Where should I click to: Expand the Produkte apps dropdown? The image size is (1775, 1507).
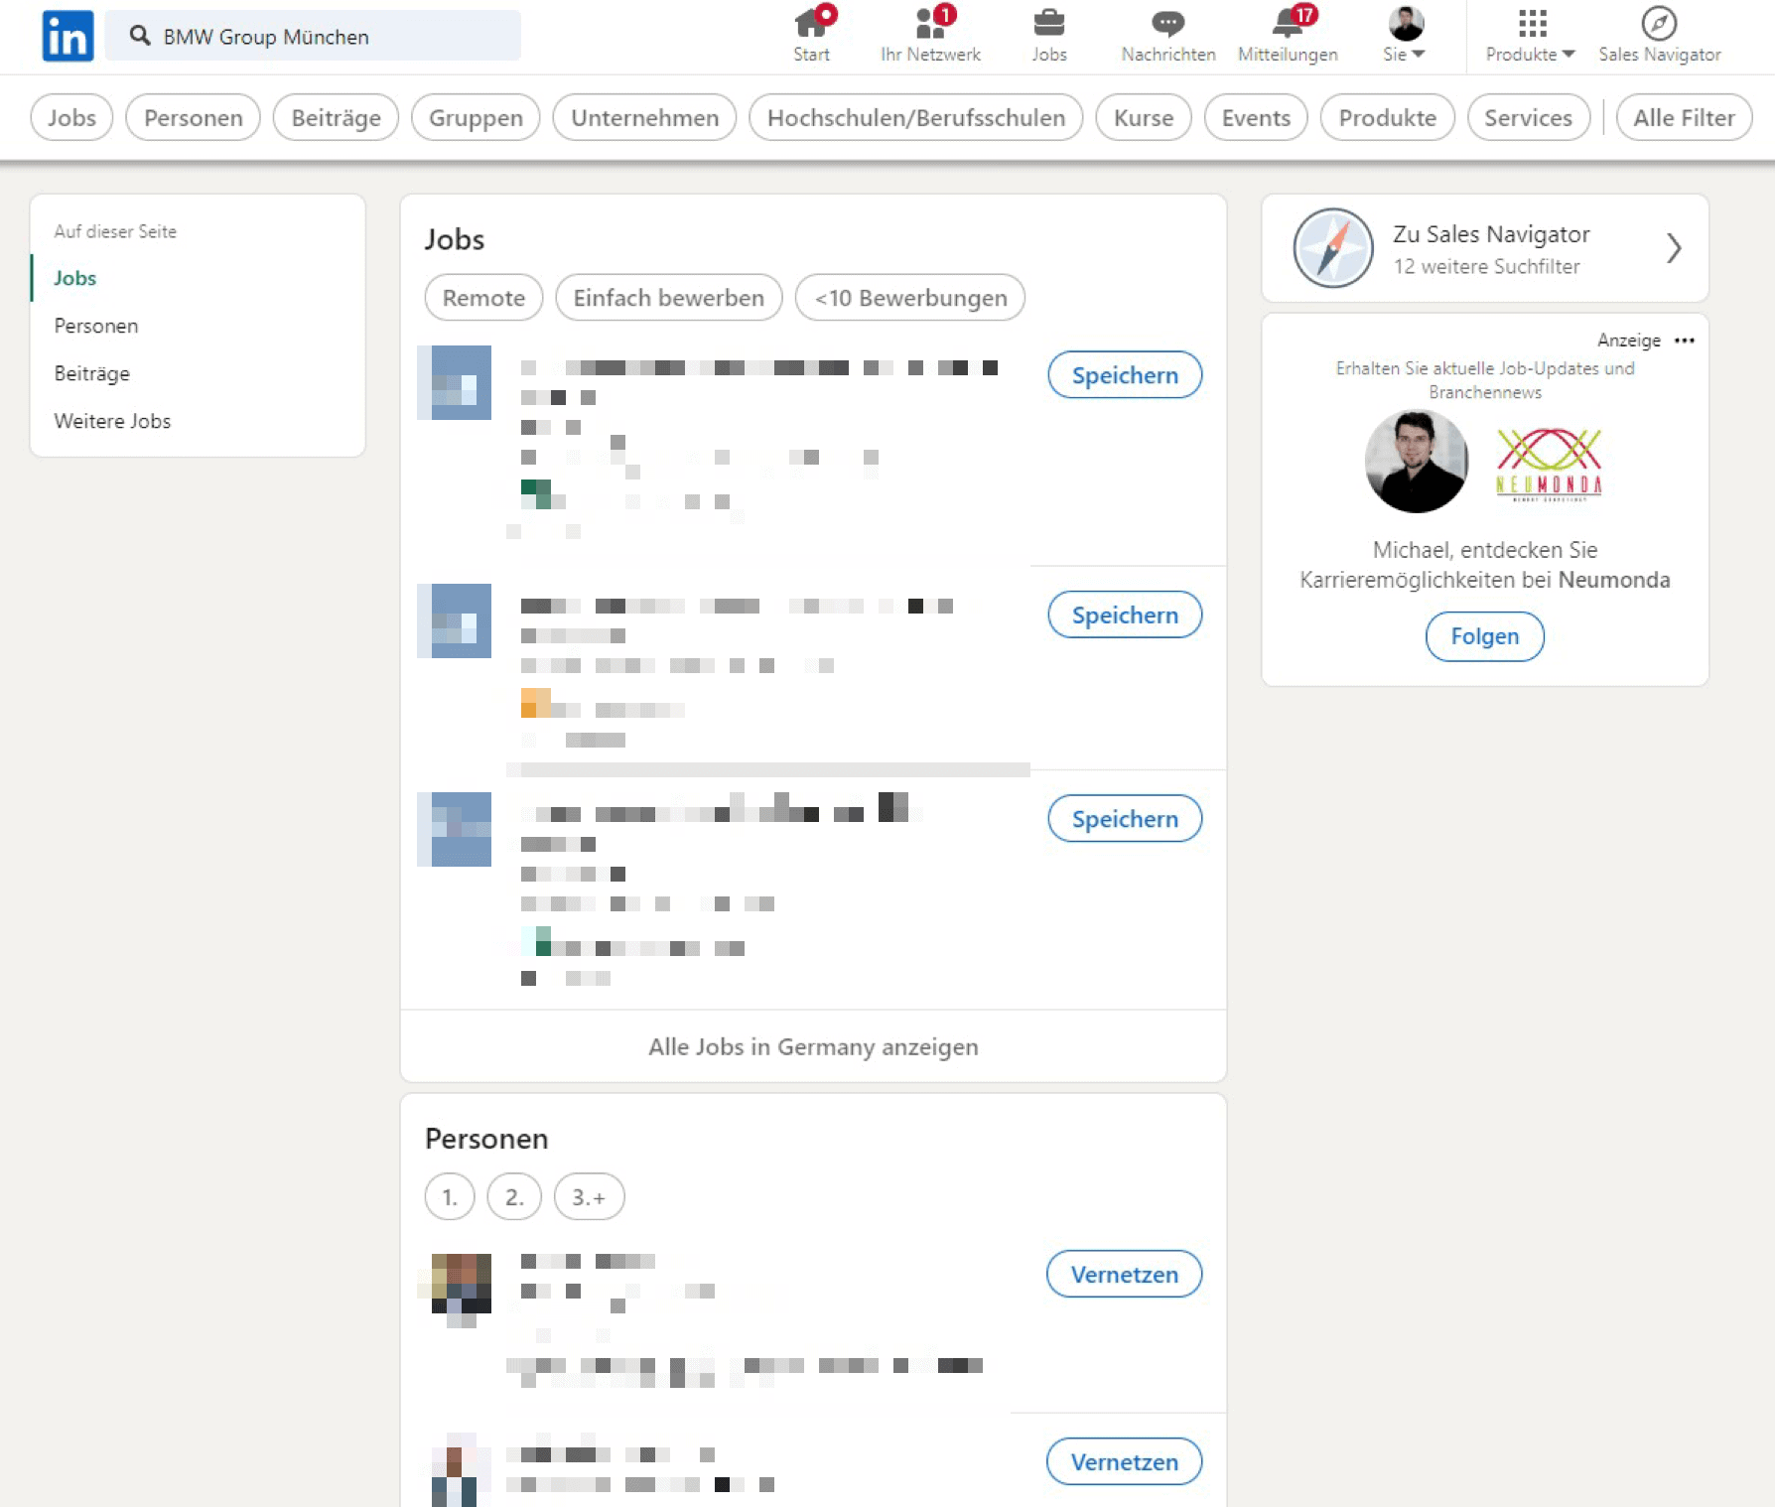tap(1531, 35)
